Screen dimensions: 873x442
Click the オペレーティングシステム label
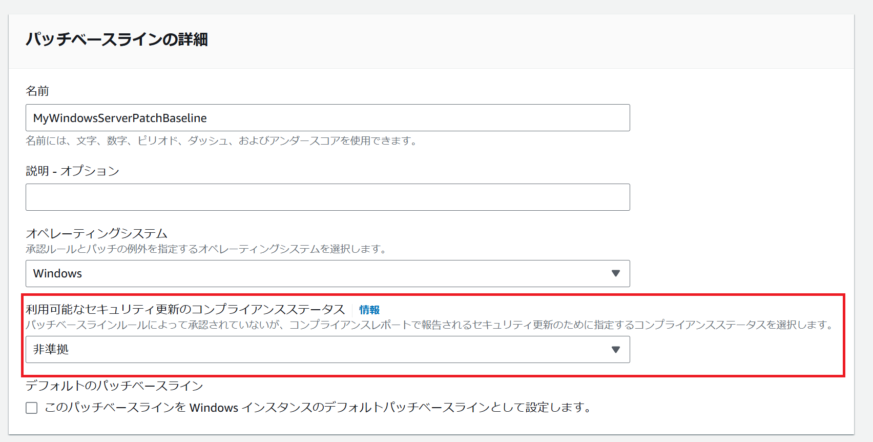click(97, 234)
